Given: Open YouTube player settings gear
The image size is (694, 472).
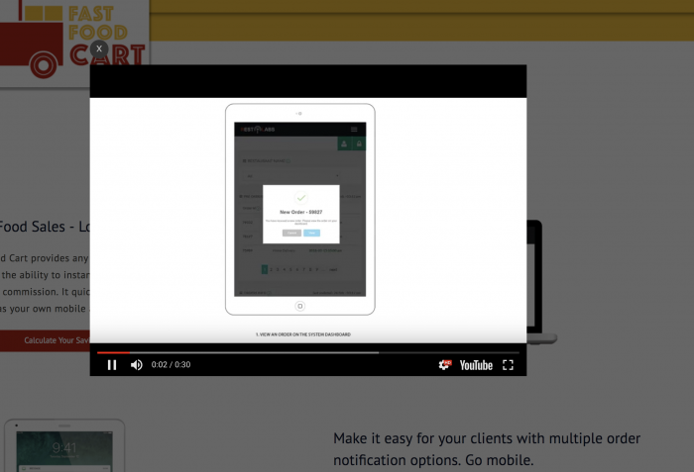Looking at the screenshot, I should pyautogui.click(x=444, y=364).
